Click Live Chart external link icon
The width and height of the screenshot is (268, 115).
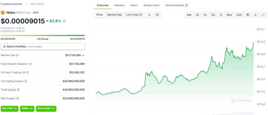point(141,15)
